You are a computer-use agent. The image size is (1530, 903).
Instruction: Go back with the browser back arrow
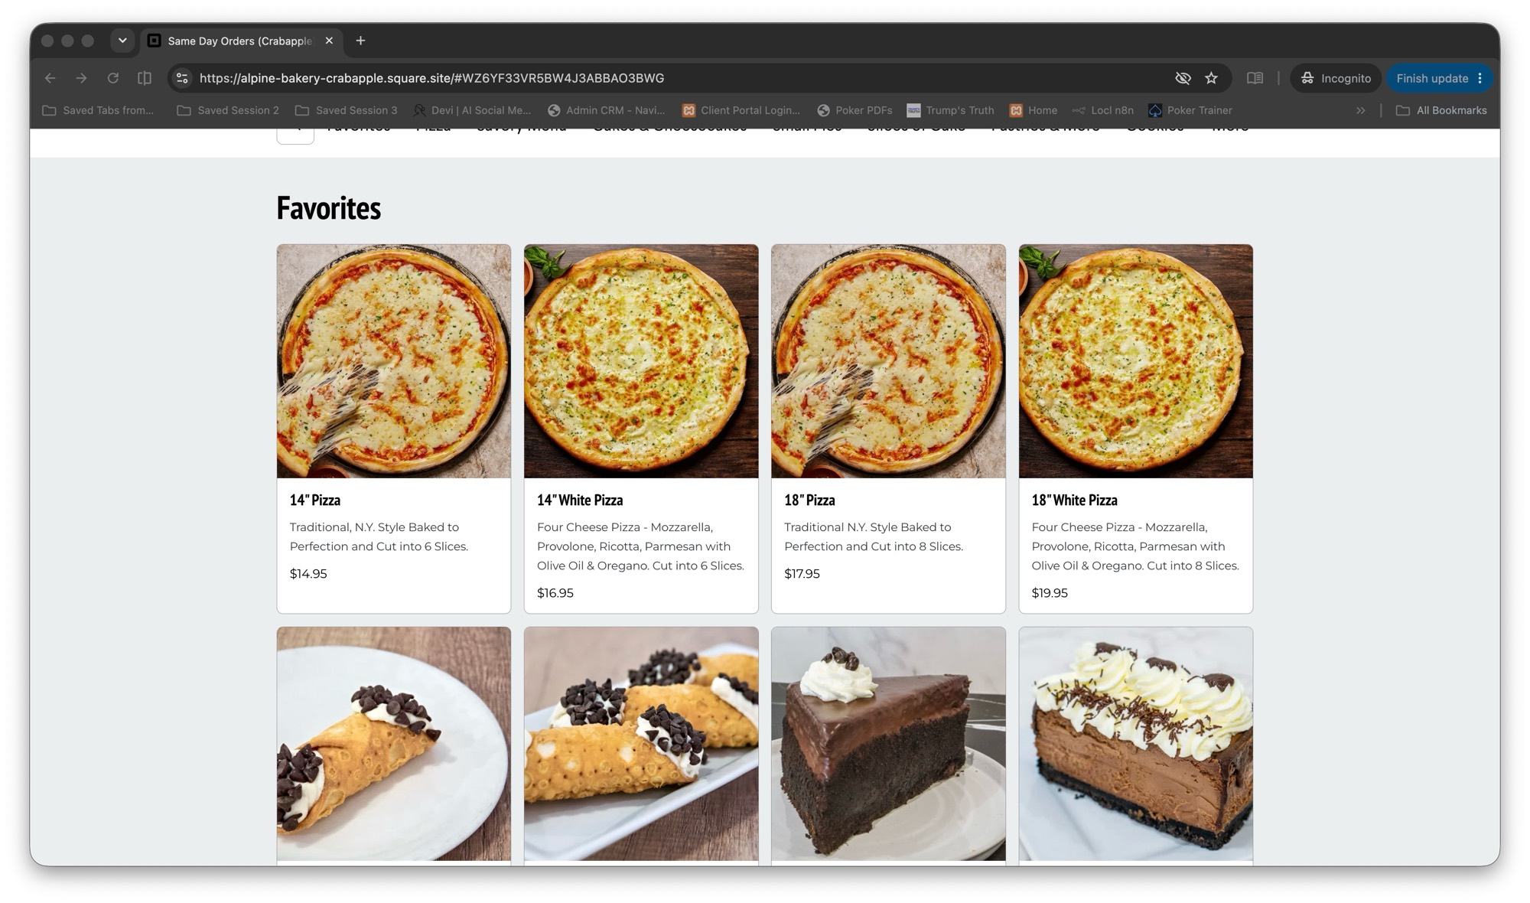point(50,78)
